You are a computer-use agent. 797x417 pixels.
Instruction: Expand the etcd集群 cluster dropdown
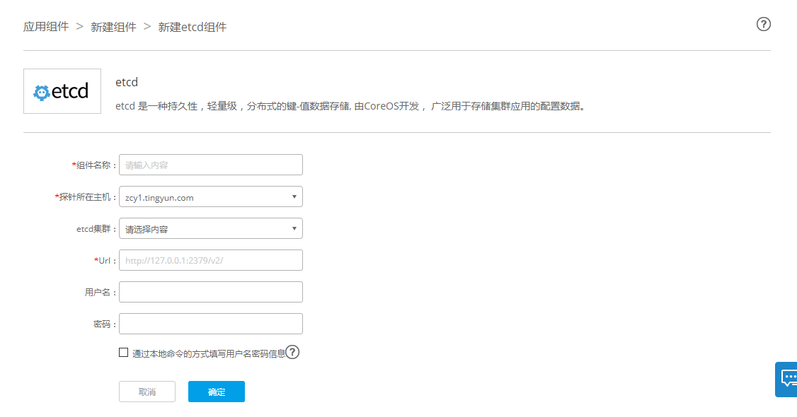click(x=211, y=229)
